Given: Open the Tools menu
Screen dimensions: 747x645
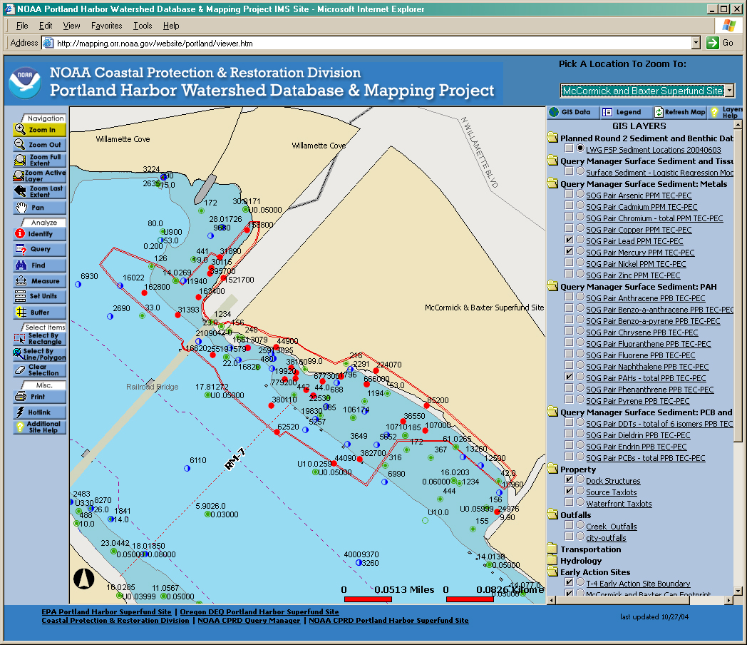Looking at the screenshot, I should pos(143,26).
